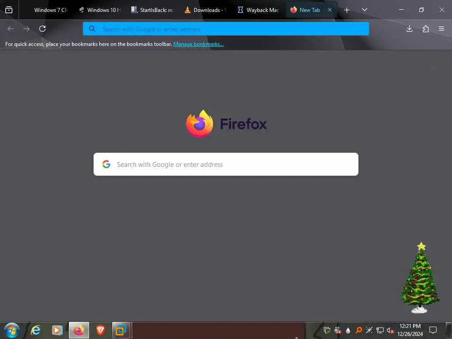
Task: Open the clock showing 12:21 PM
Action: (410, 330)
